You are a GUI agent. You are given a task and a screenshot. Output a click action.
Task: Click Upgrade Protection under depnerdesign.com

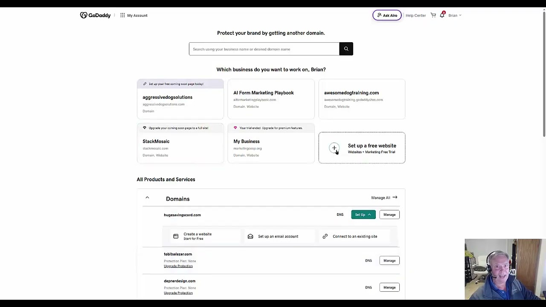point(178,293)
